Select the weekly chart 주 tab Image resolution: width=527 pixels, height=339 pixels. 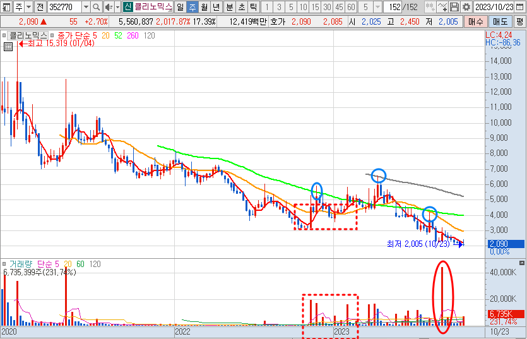[x=192, y=7]
